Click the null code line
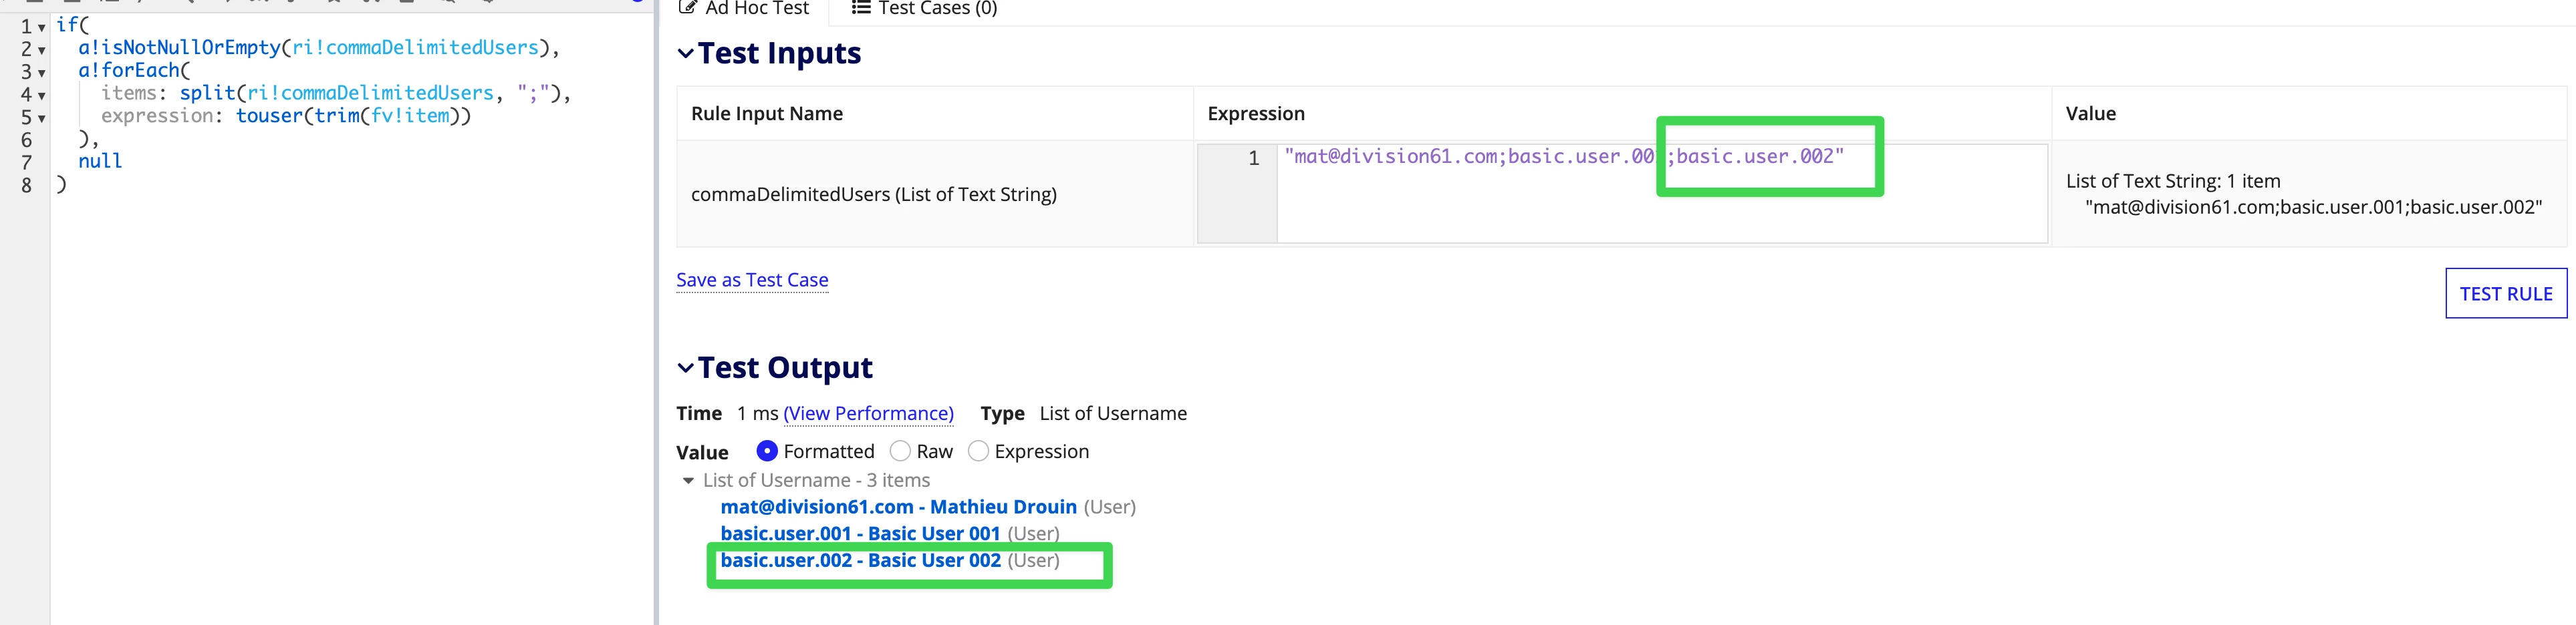This screenshot has width=2576, height=625. [100, 162]
